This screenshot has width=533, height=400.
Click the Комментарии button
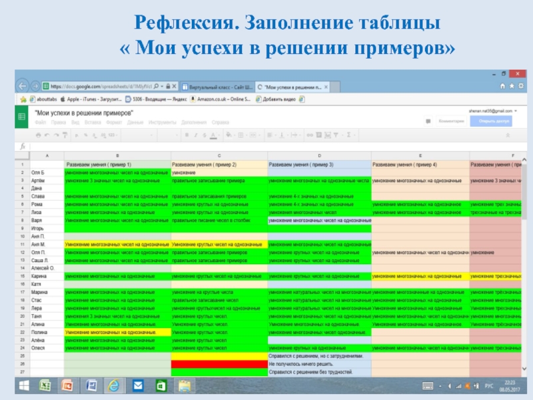(451, 121)
